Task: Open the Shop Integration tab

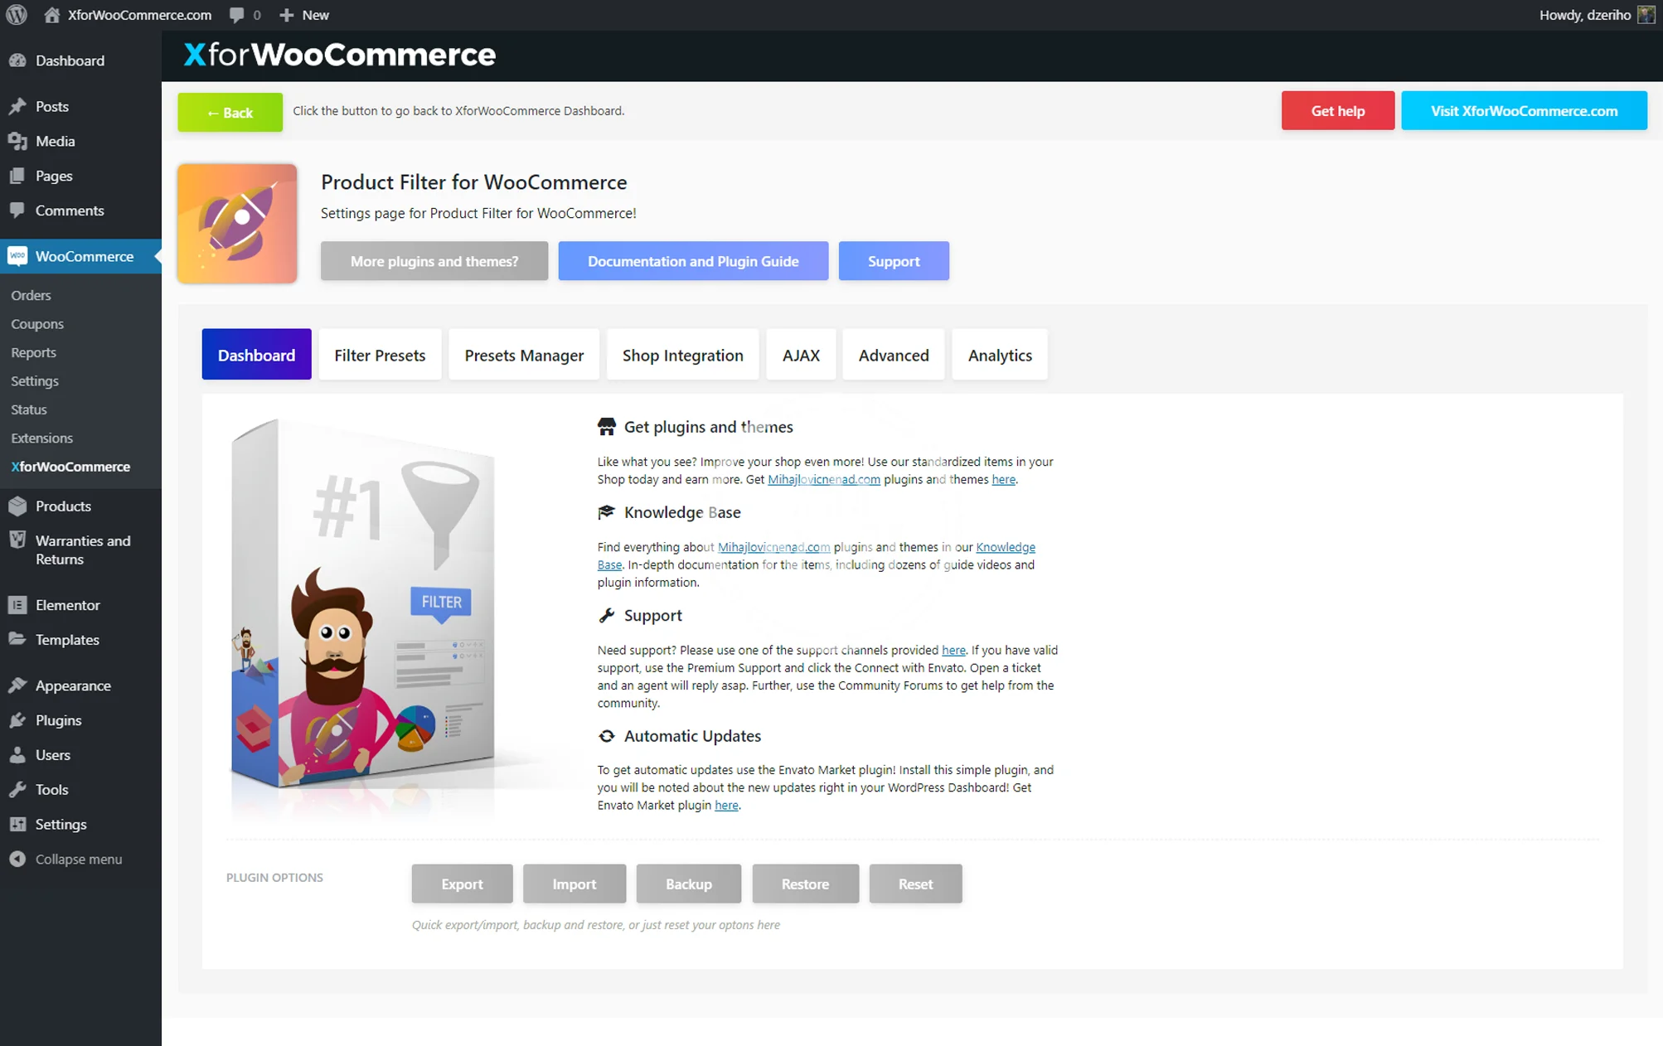Action: pos(682,355)
